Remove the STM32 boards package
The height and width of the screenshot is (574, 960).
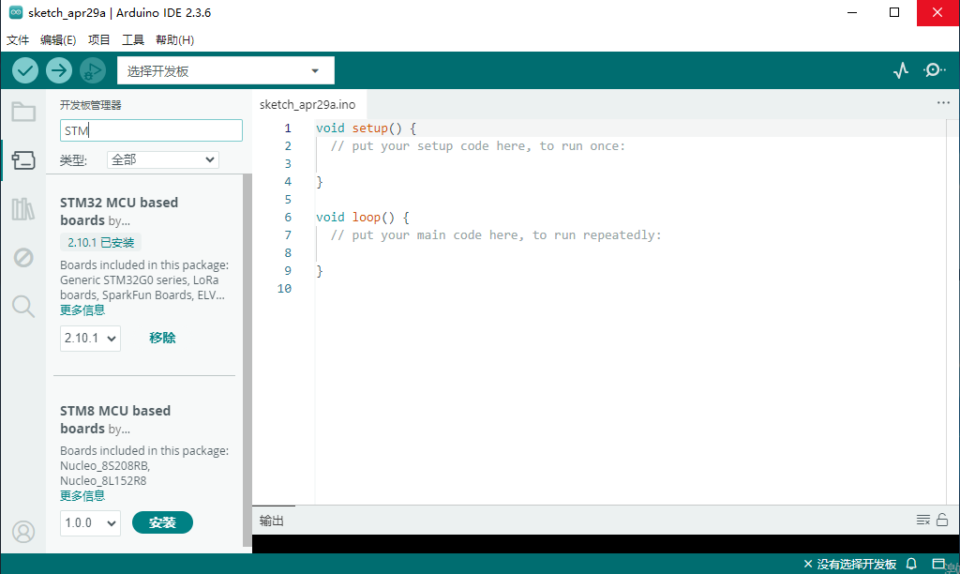coord(162,338)
